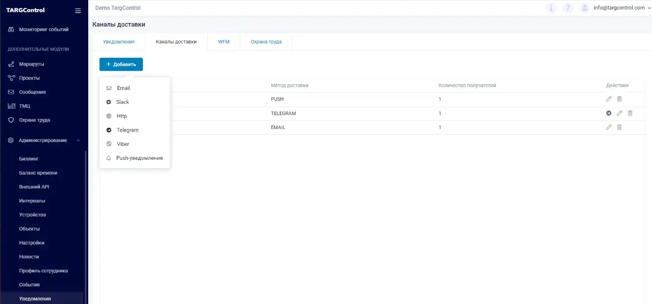
Task: Expand the info@targcontrol.com account dropdown
Action: (x=649, y=8)
